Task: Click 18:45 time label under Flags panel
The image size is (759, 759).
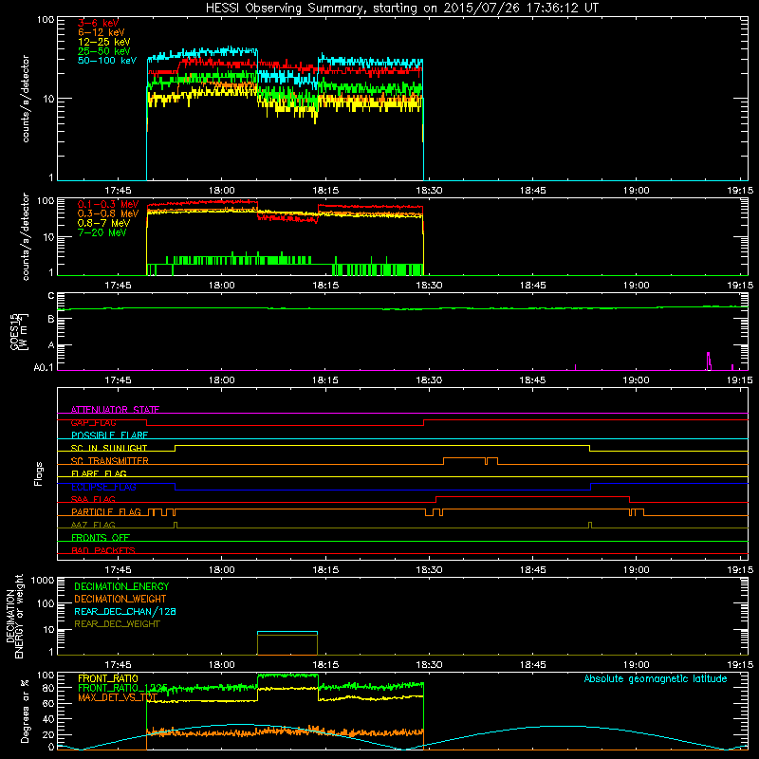Action: point(532,570)
